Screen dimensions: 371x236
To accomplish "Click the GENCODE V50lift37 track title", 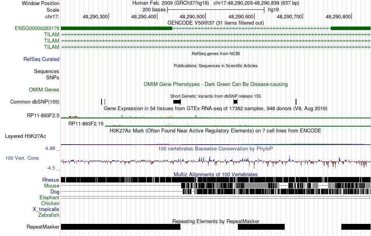I will 216,23.
